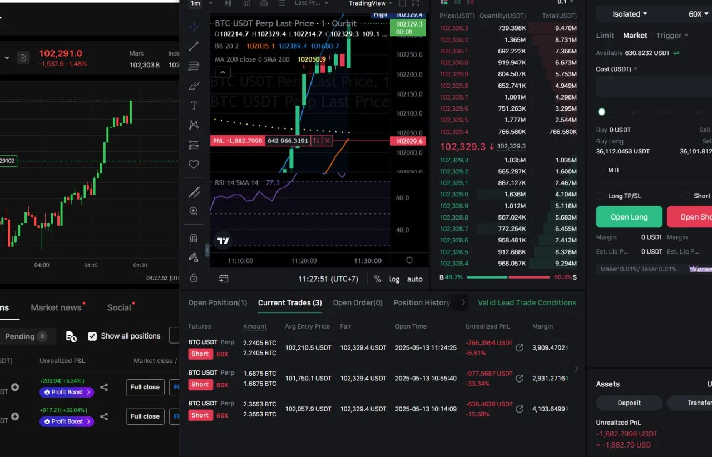Share the +203.94 position in left window
712x457 pixels.
pyautogui.click(x=104, y=387)
